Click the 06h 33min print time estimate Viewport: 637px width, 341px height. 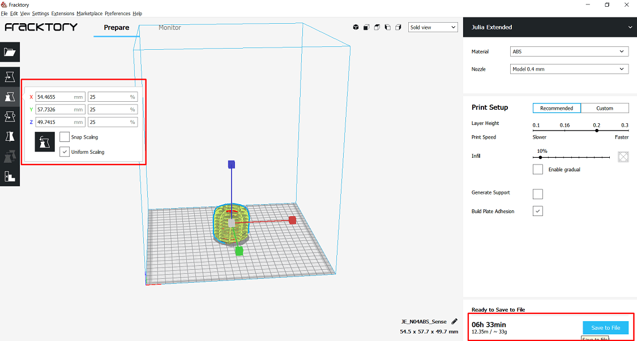click(489, 325)
